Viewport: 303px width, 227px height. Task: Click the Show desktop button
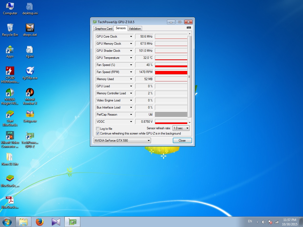(x=301, y=222)
